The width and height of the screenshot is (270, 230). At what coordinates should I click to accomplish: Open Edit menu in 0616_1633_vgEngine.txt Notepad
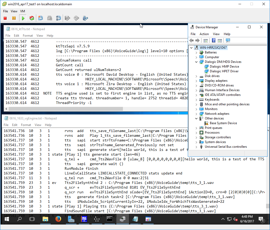pos(15,125)
